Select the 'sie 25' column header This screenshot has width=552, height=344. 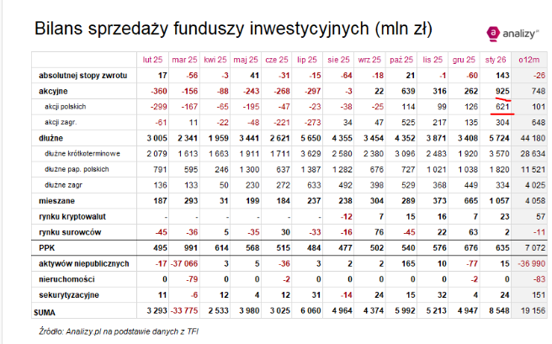(338, 60)
